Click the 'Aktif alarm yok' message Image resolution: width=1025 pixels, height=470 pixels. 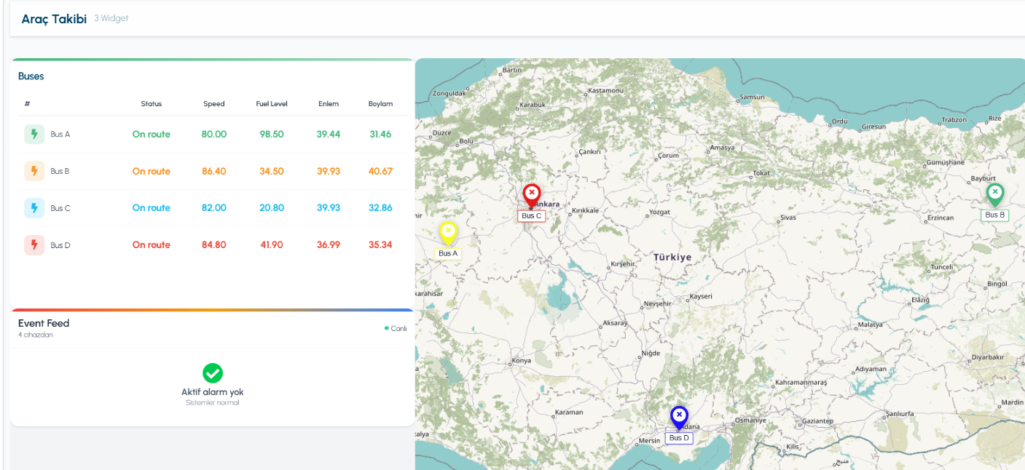(213, 392)
